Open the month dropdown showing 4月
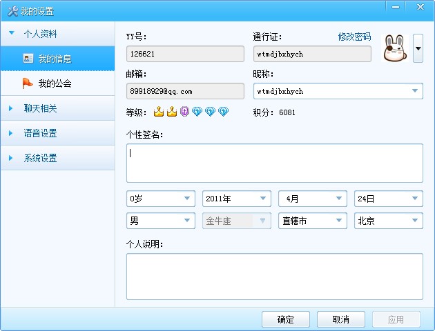This screenshot has height=331, width=435. [313, 199]
